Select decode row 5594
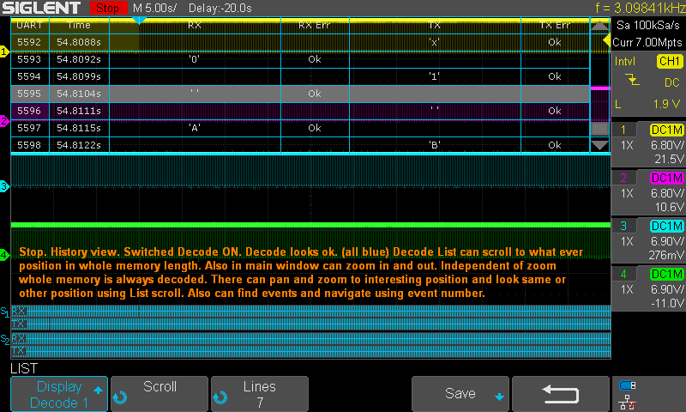 pyautogui.click(x=300, y=76)
